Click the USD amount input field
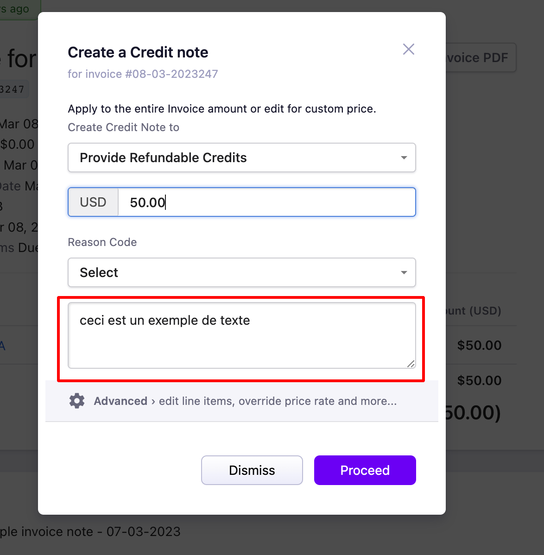The height and width of the screenshot is (555, 544). click(x=267, y=202)
